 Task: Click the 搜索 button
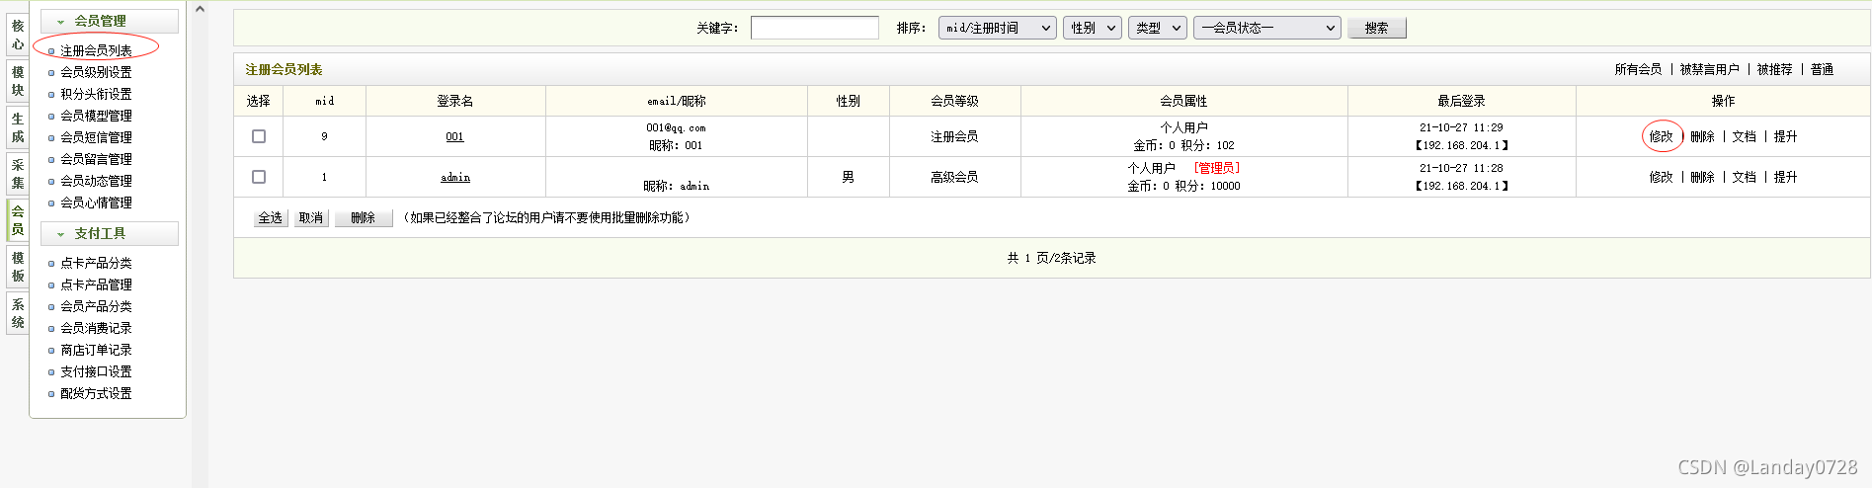1377,28
